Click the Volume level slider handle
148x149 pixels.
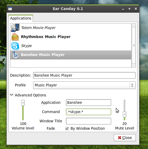(23, 103)
